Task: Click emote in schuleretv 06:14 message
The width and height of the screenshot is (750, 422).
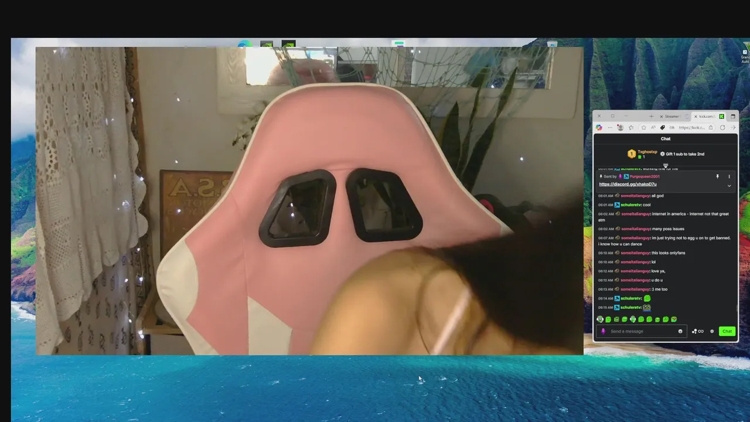Action: [x=647, y=298]
